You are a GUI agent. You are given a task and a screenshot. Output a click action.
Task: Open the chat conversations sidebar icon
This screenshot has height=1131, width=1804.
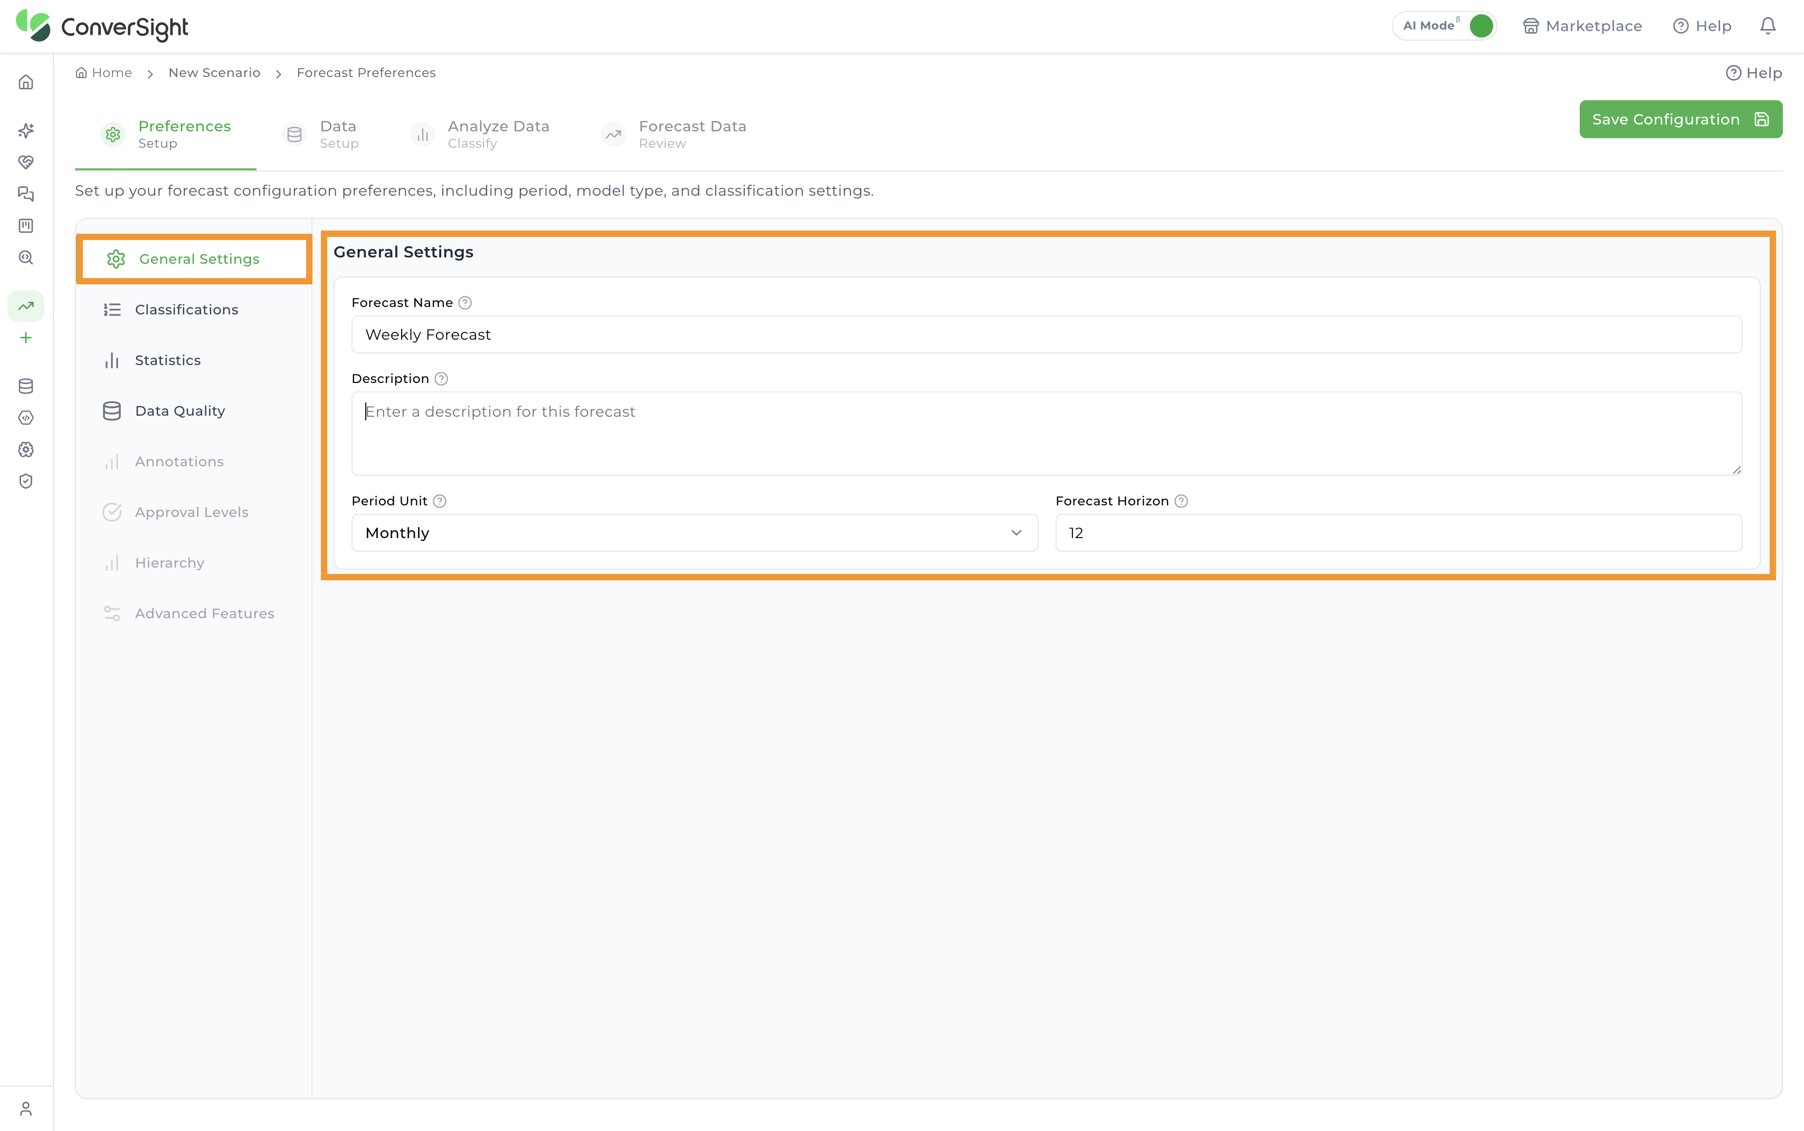tap(26, 195)
